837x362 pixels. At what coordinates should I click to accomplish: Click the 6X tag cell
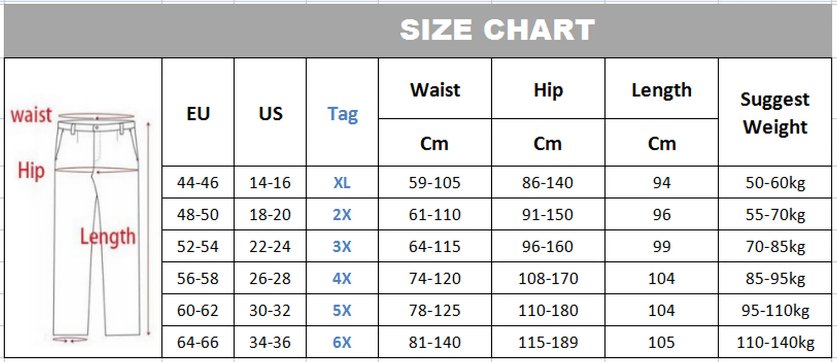pyautogui.click(x=342, y=342)
